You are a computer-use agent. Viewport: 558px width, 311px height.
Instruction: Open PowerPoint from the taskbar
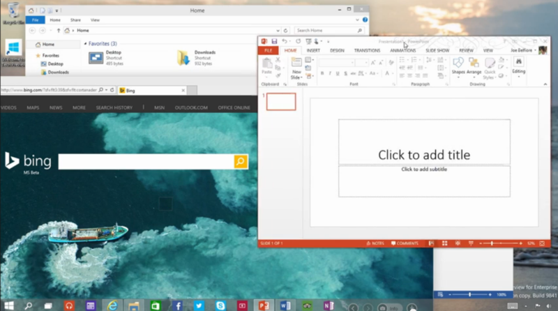264,305
